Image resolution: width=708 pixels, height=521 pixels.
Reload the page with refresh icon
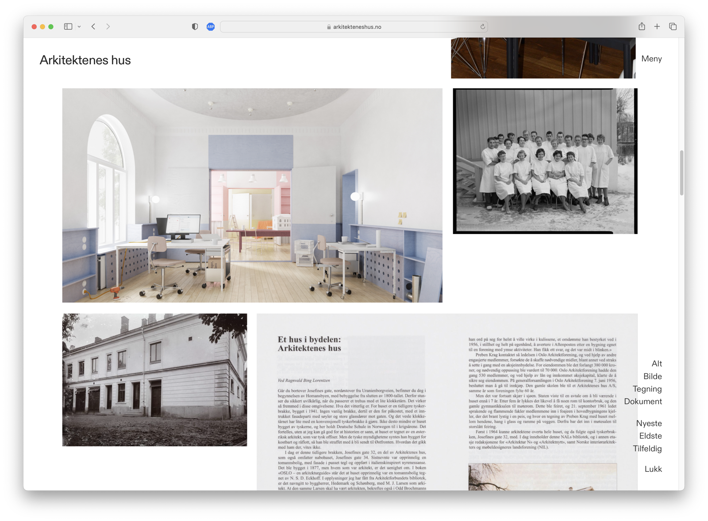coord(482,27)
